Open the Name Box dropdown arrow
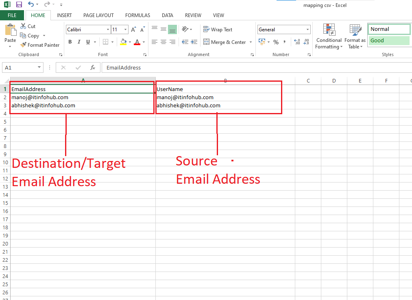 (39, 67)
